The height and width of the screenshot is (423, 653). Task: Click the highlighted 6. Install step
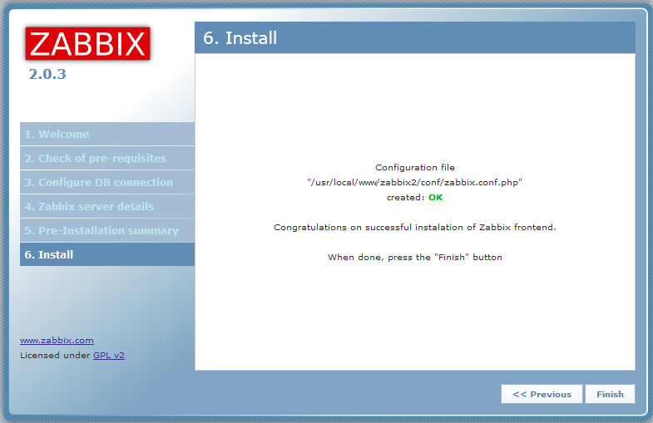point(49,255)
